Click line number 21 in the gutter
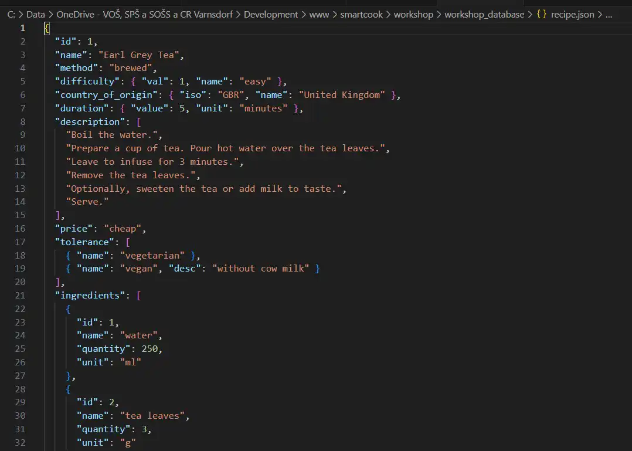632x451 pixels. tap(20, 296)
